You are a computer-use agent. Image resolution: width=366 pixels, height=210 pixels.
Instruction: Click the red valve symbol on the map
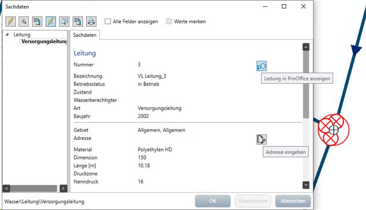coord(333,130)
